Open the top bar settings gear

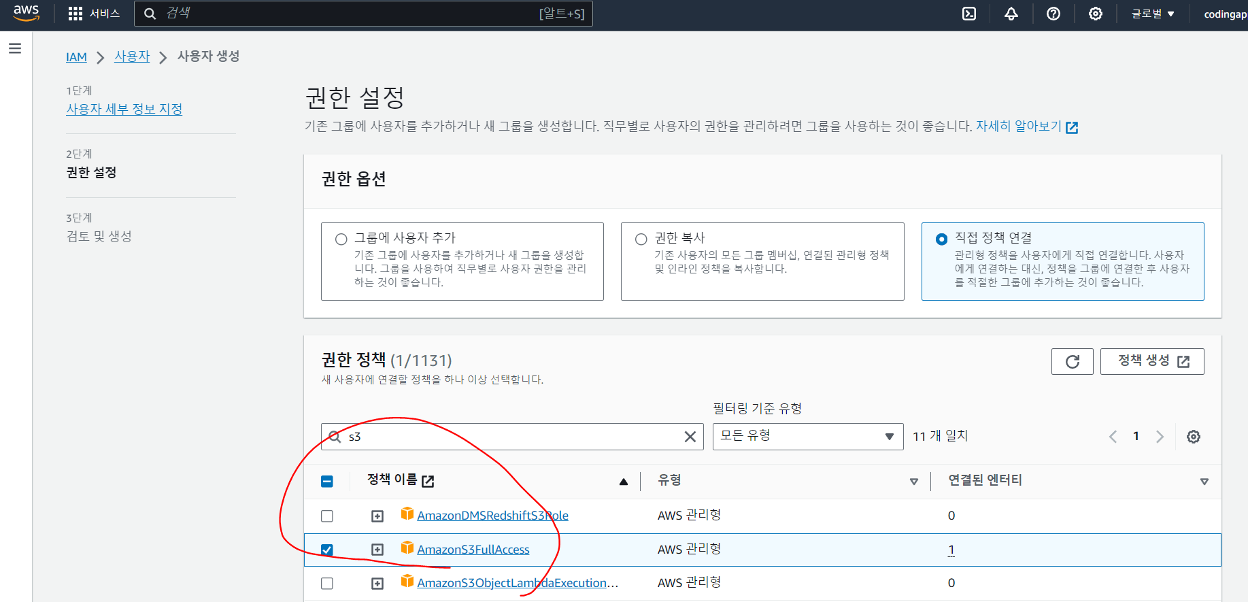(x=1096, y=14)
